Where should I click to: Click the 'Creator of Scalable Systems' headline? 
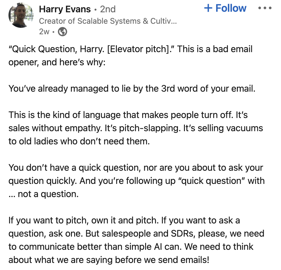(108, 21)
